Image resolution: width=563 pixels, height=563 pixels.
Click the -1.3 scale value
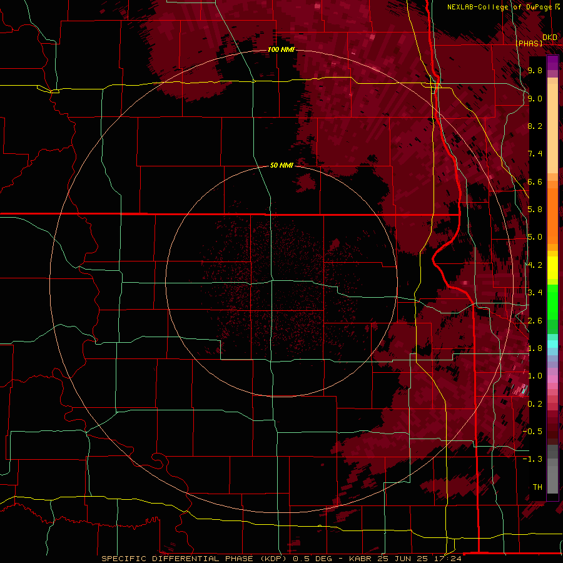532,459
